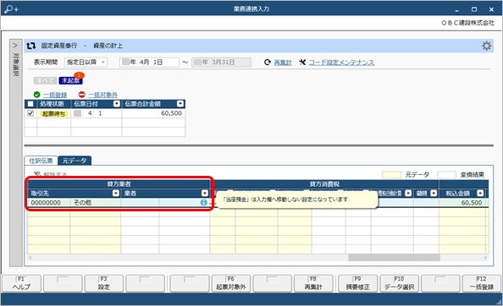The height and width of the screenshot is (306, 503).
Task: Click the 変換結果 white legend swatch
Action: (446, 175)
